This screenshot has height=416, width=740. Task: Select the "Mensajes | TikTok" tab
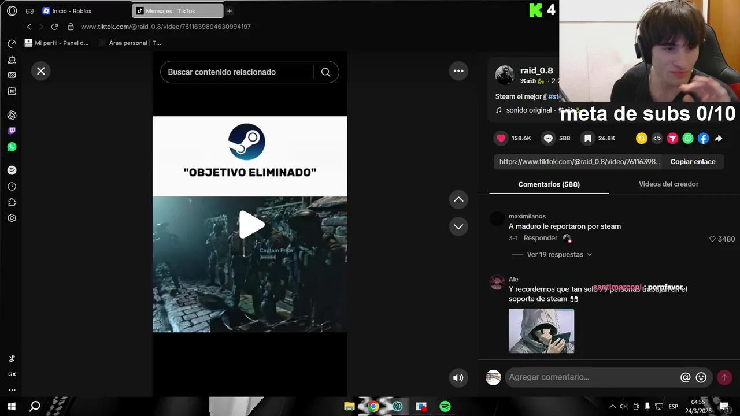point(177,11)
